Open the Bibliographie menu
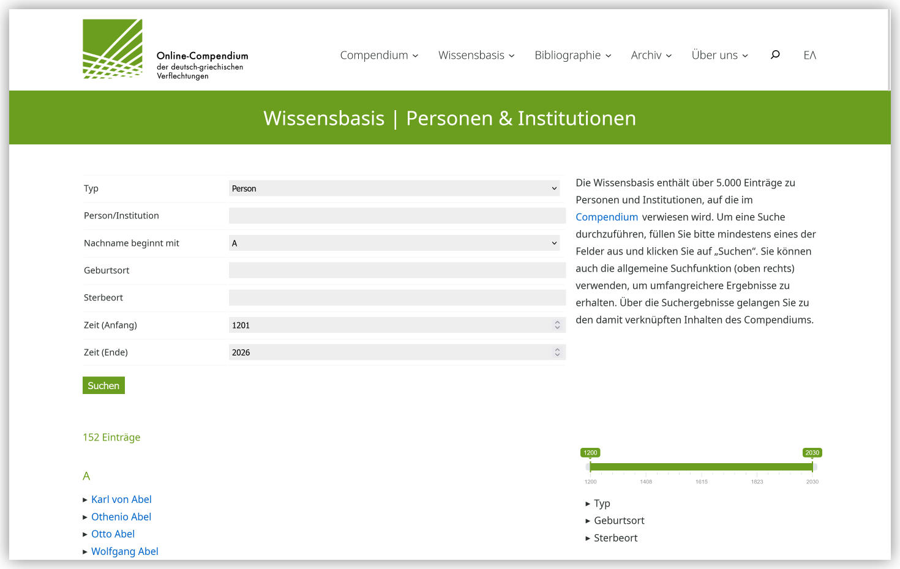 click(572, 55)
